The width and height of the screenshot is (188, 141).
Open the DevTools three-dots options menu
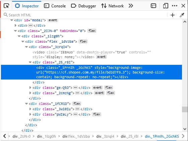click(175, 6)
